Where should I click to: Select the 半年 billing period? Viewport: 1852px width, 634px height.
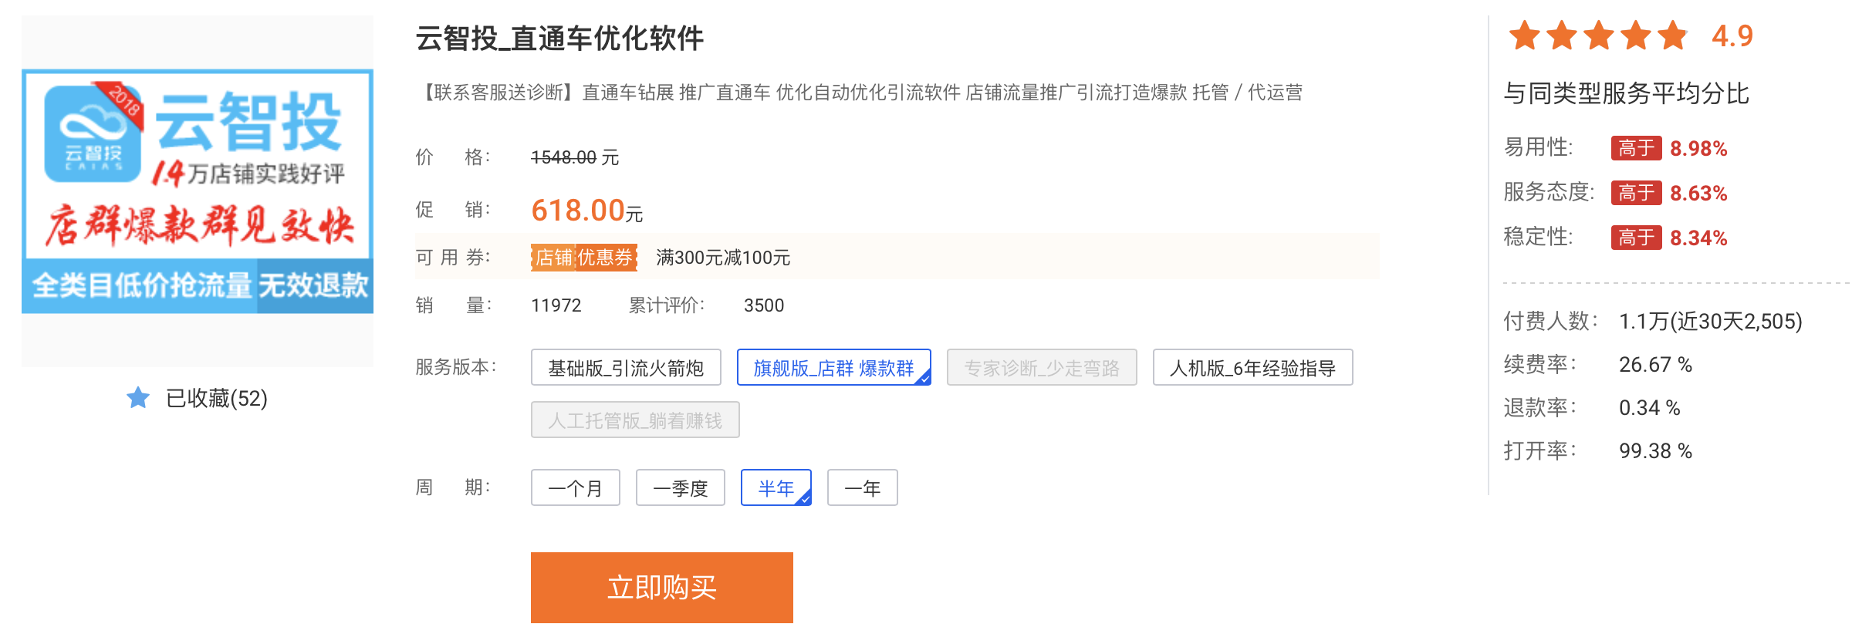[776, 488]
